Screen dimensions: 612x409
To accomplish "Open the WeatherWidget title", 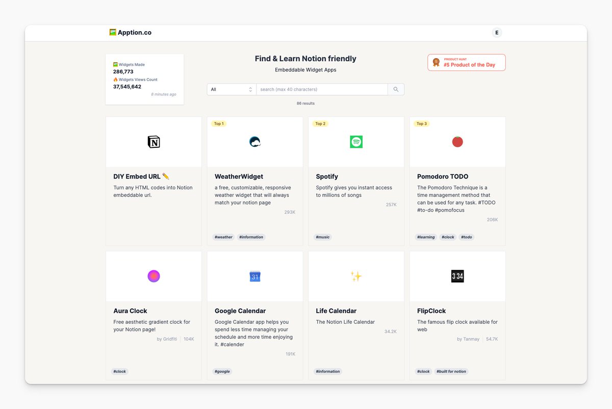I will [x=239, y=176].
